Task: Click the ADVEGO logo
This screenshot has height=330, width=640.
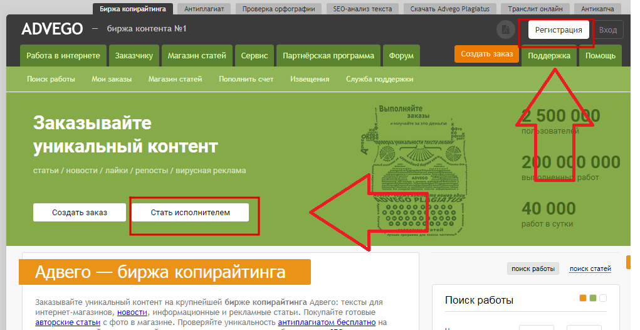Action: (x=52, y=29)
